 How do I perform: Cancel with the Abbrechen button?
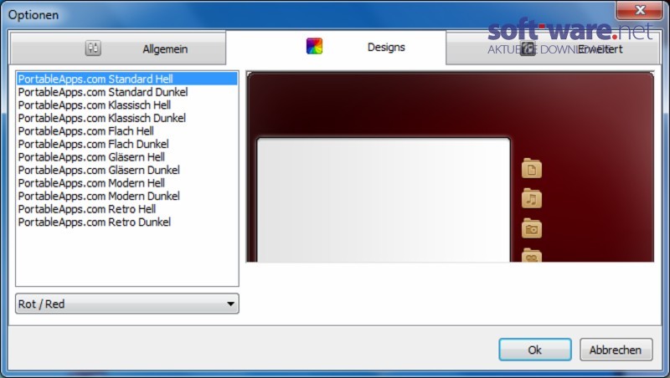(x=616, y=350)
